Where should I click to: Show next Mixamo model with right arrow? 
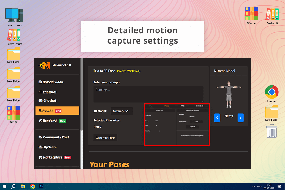tap(241, 118)
